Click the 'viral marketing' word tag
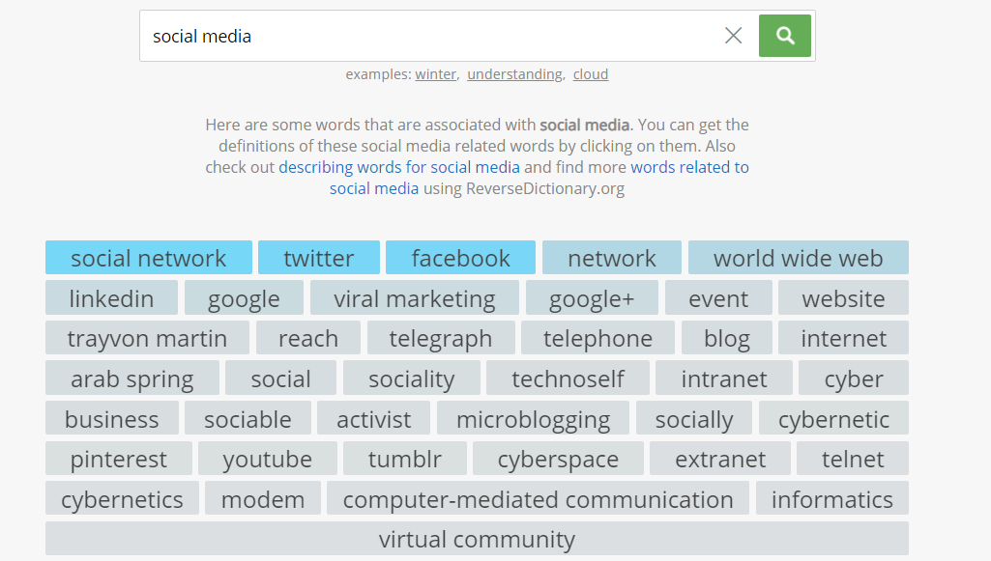Screen dimensions: 991x561 tap(414, 298)
